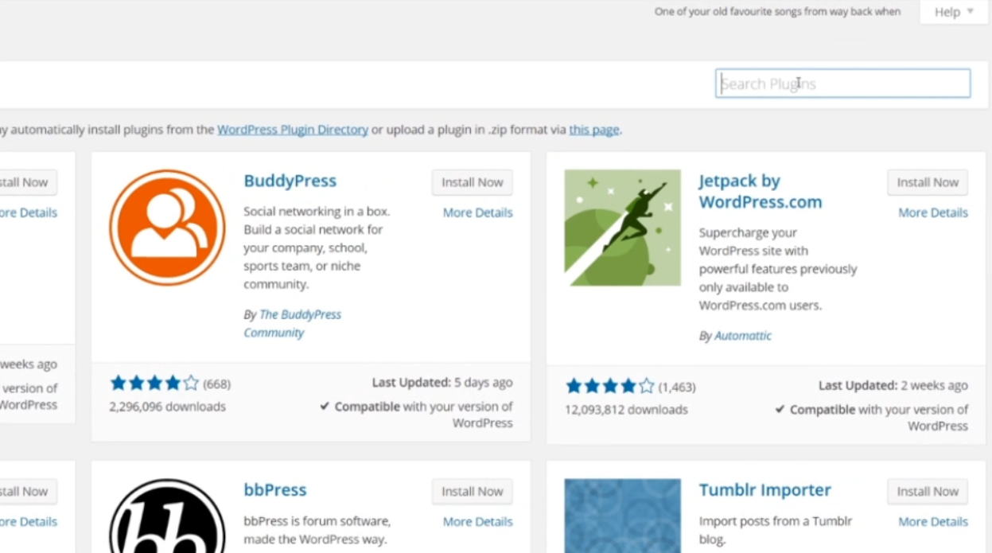Open the WordPress Plugin Directory link
Screen dimensions: 992x553
click(x=293, y=129)
